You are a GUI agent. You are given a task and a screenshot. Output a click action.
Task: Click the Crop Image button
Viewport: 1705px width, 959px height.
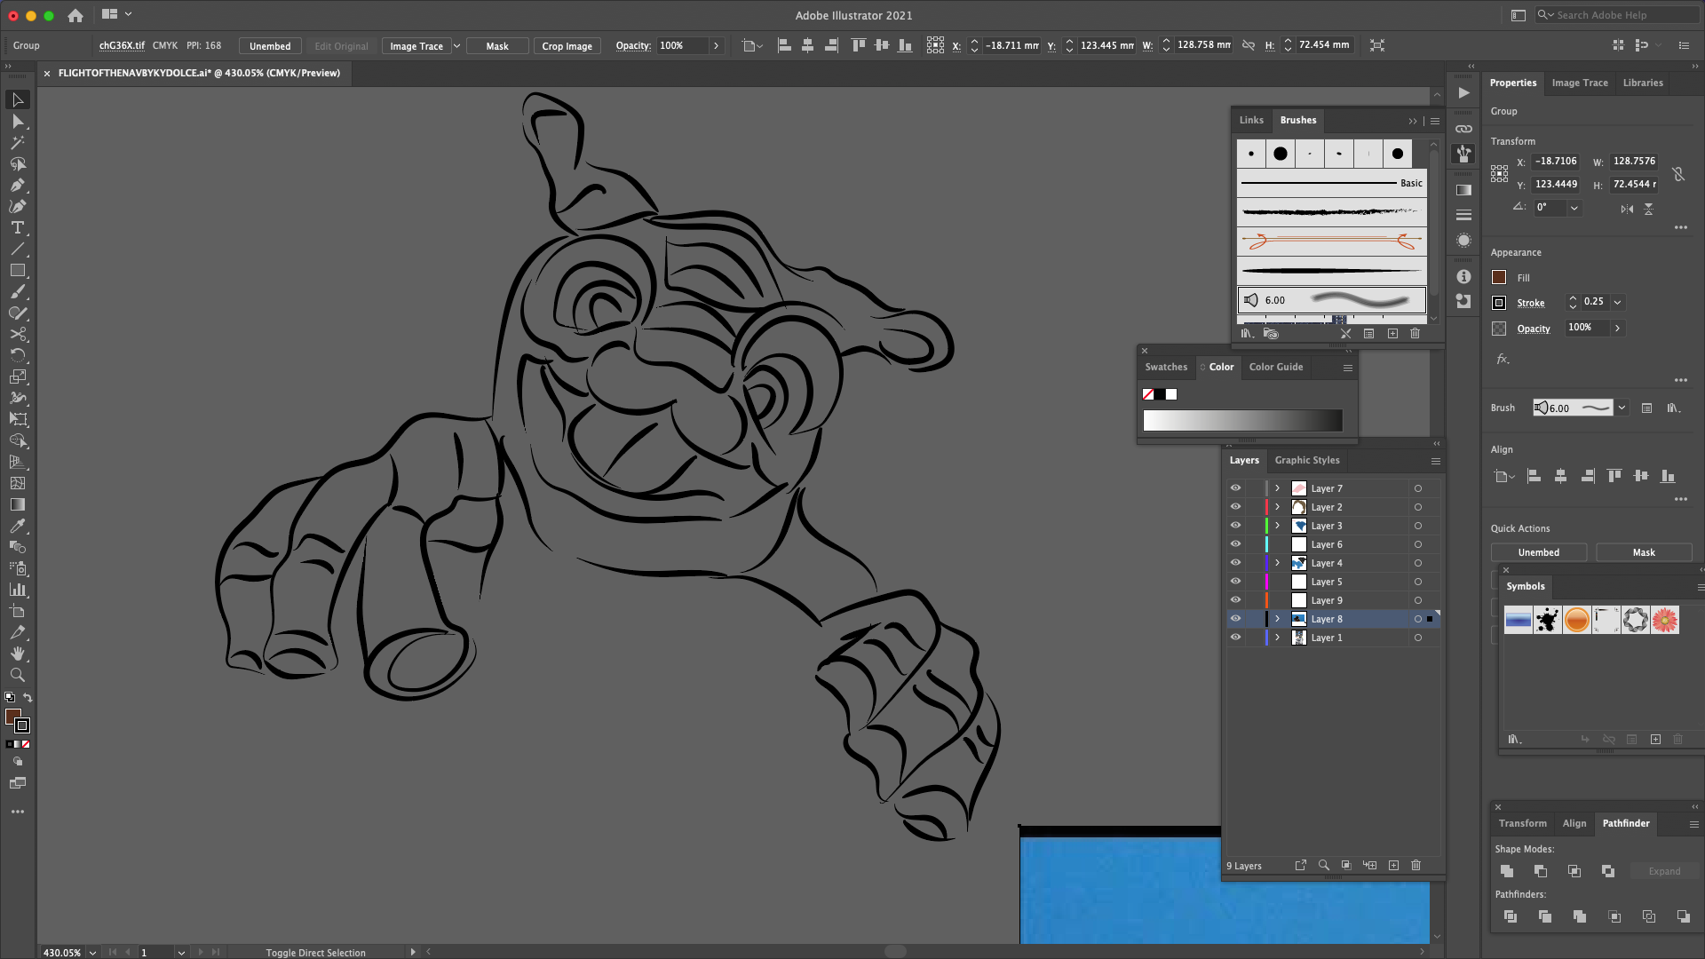pos(567,46)
